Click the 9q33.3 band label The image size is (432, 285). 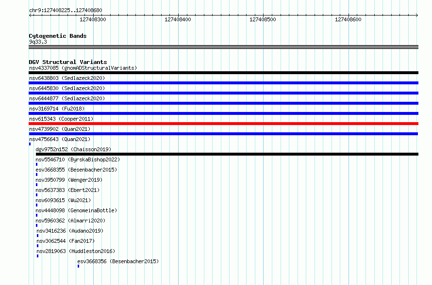[x=38, y=42]
